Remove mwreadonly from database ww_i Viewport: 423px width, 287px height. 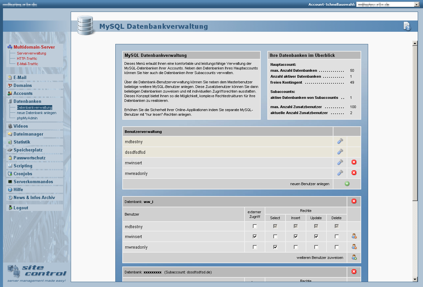tap(354, 247)
